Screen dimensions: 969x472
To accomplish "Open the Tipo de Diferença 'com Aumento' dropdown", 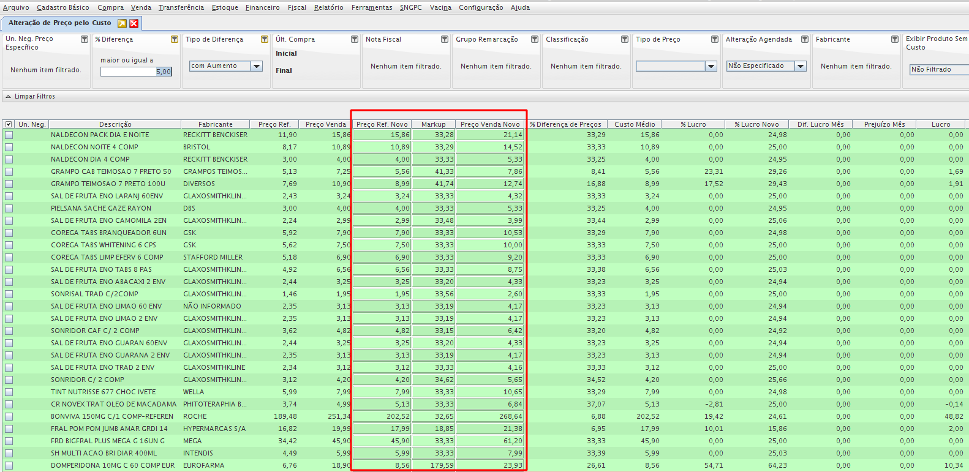I will (x=257, y=66).
